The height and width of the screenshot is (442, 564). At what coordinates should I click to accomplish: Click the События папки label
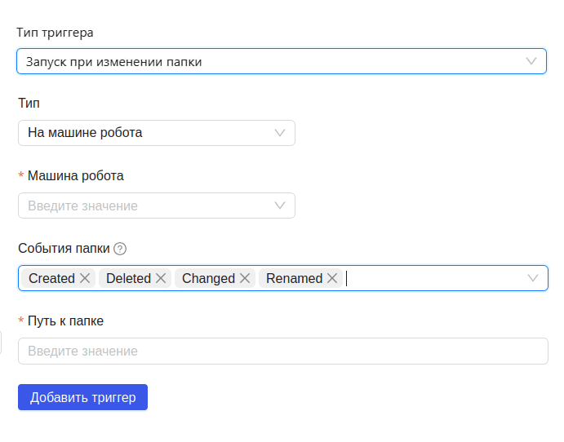(64, 248)
